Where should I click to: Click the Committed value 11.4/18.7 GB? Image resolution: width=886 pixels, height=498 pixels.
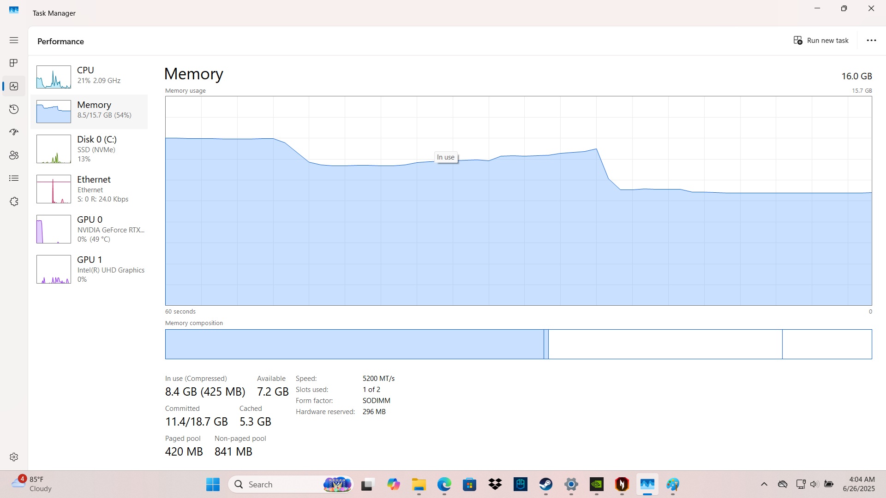[197, 422]
